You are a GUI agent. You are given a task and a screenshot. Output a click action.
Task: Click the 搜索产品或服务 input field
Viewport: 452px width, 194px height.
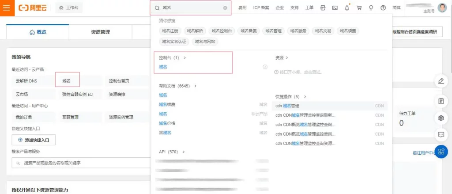pyautogui.click(x=81, y=163)
